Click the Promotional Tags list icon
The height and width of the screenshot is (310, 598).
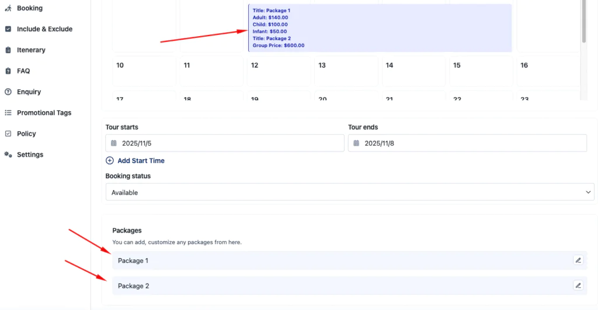coord(8,112)
